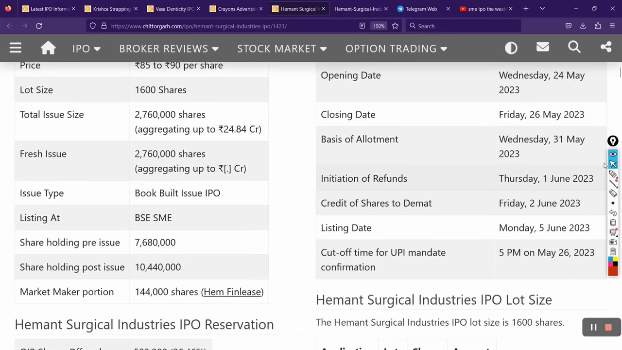Open the Firefox downloads panel
Viewport: 622px width, 350px height.
[x=583, y=26]
